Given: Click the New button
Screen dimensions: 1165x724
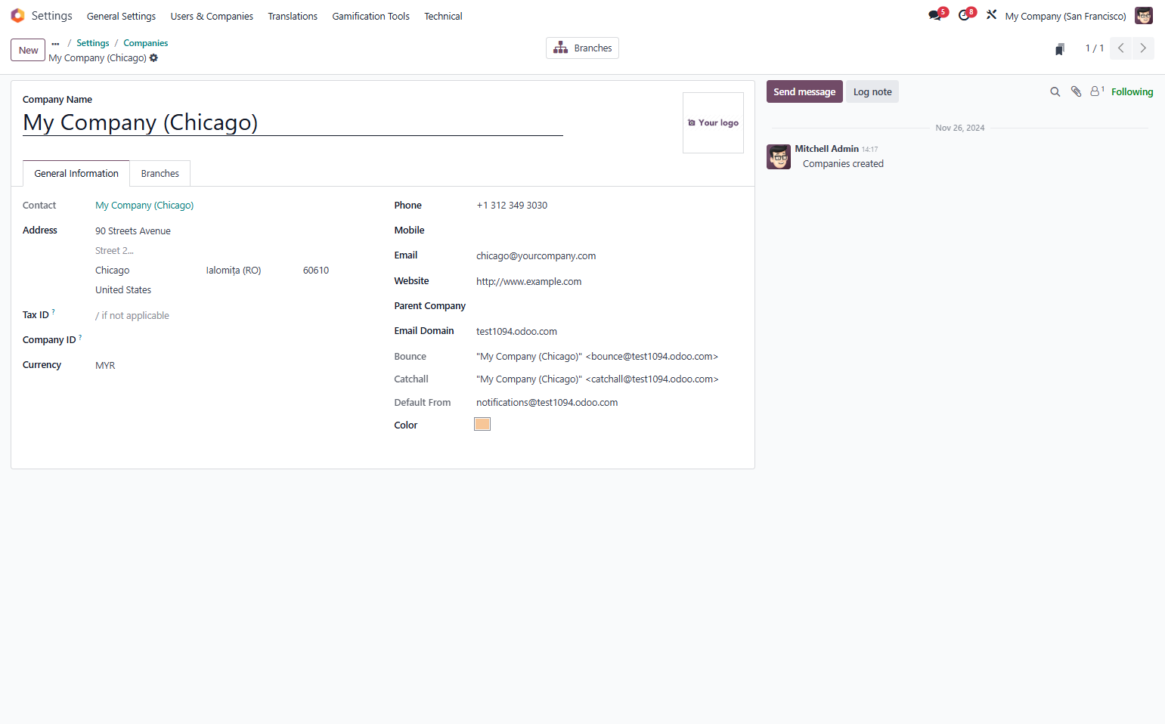Looking at the screenshot, I should coord(28,50).
